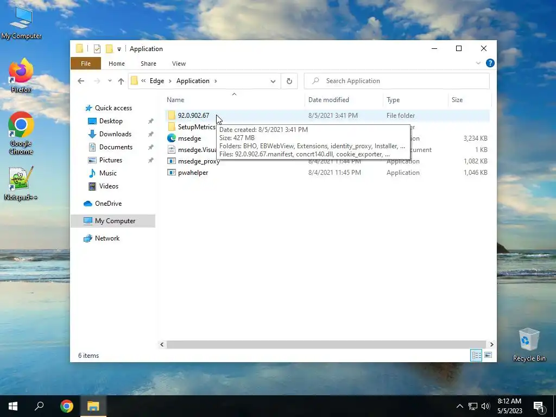
Task: Select the SetupMetrics folder
Action: 197,127
